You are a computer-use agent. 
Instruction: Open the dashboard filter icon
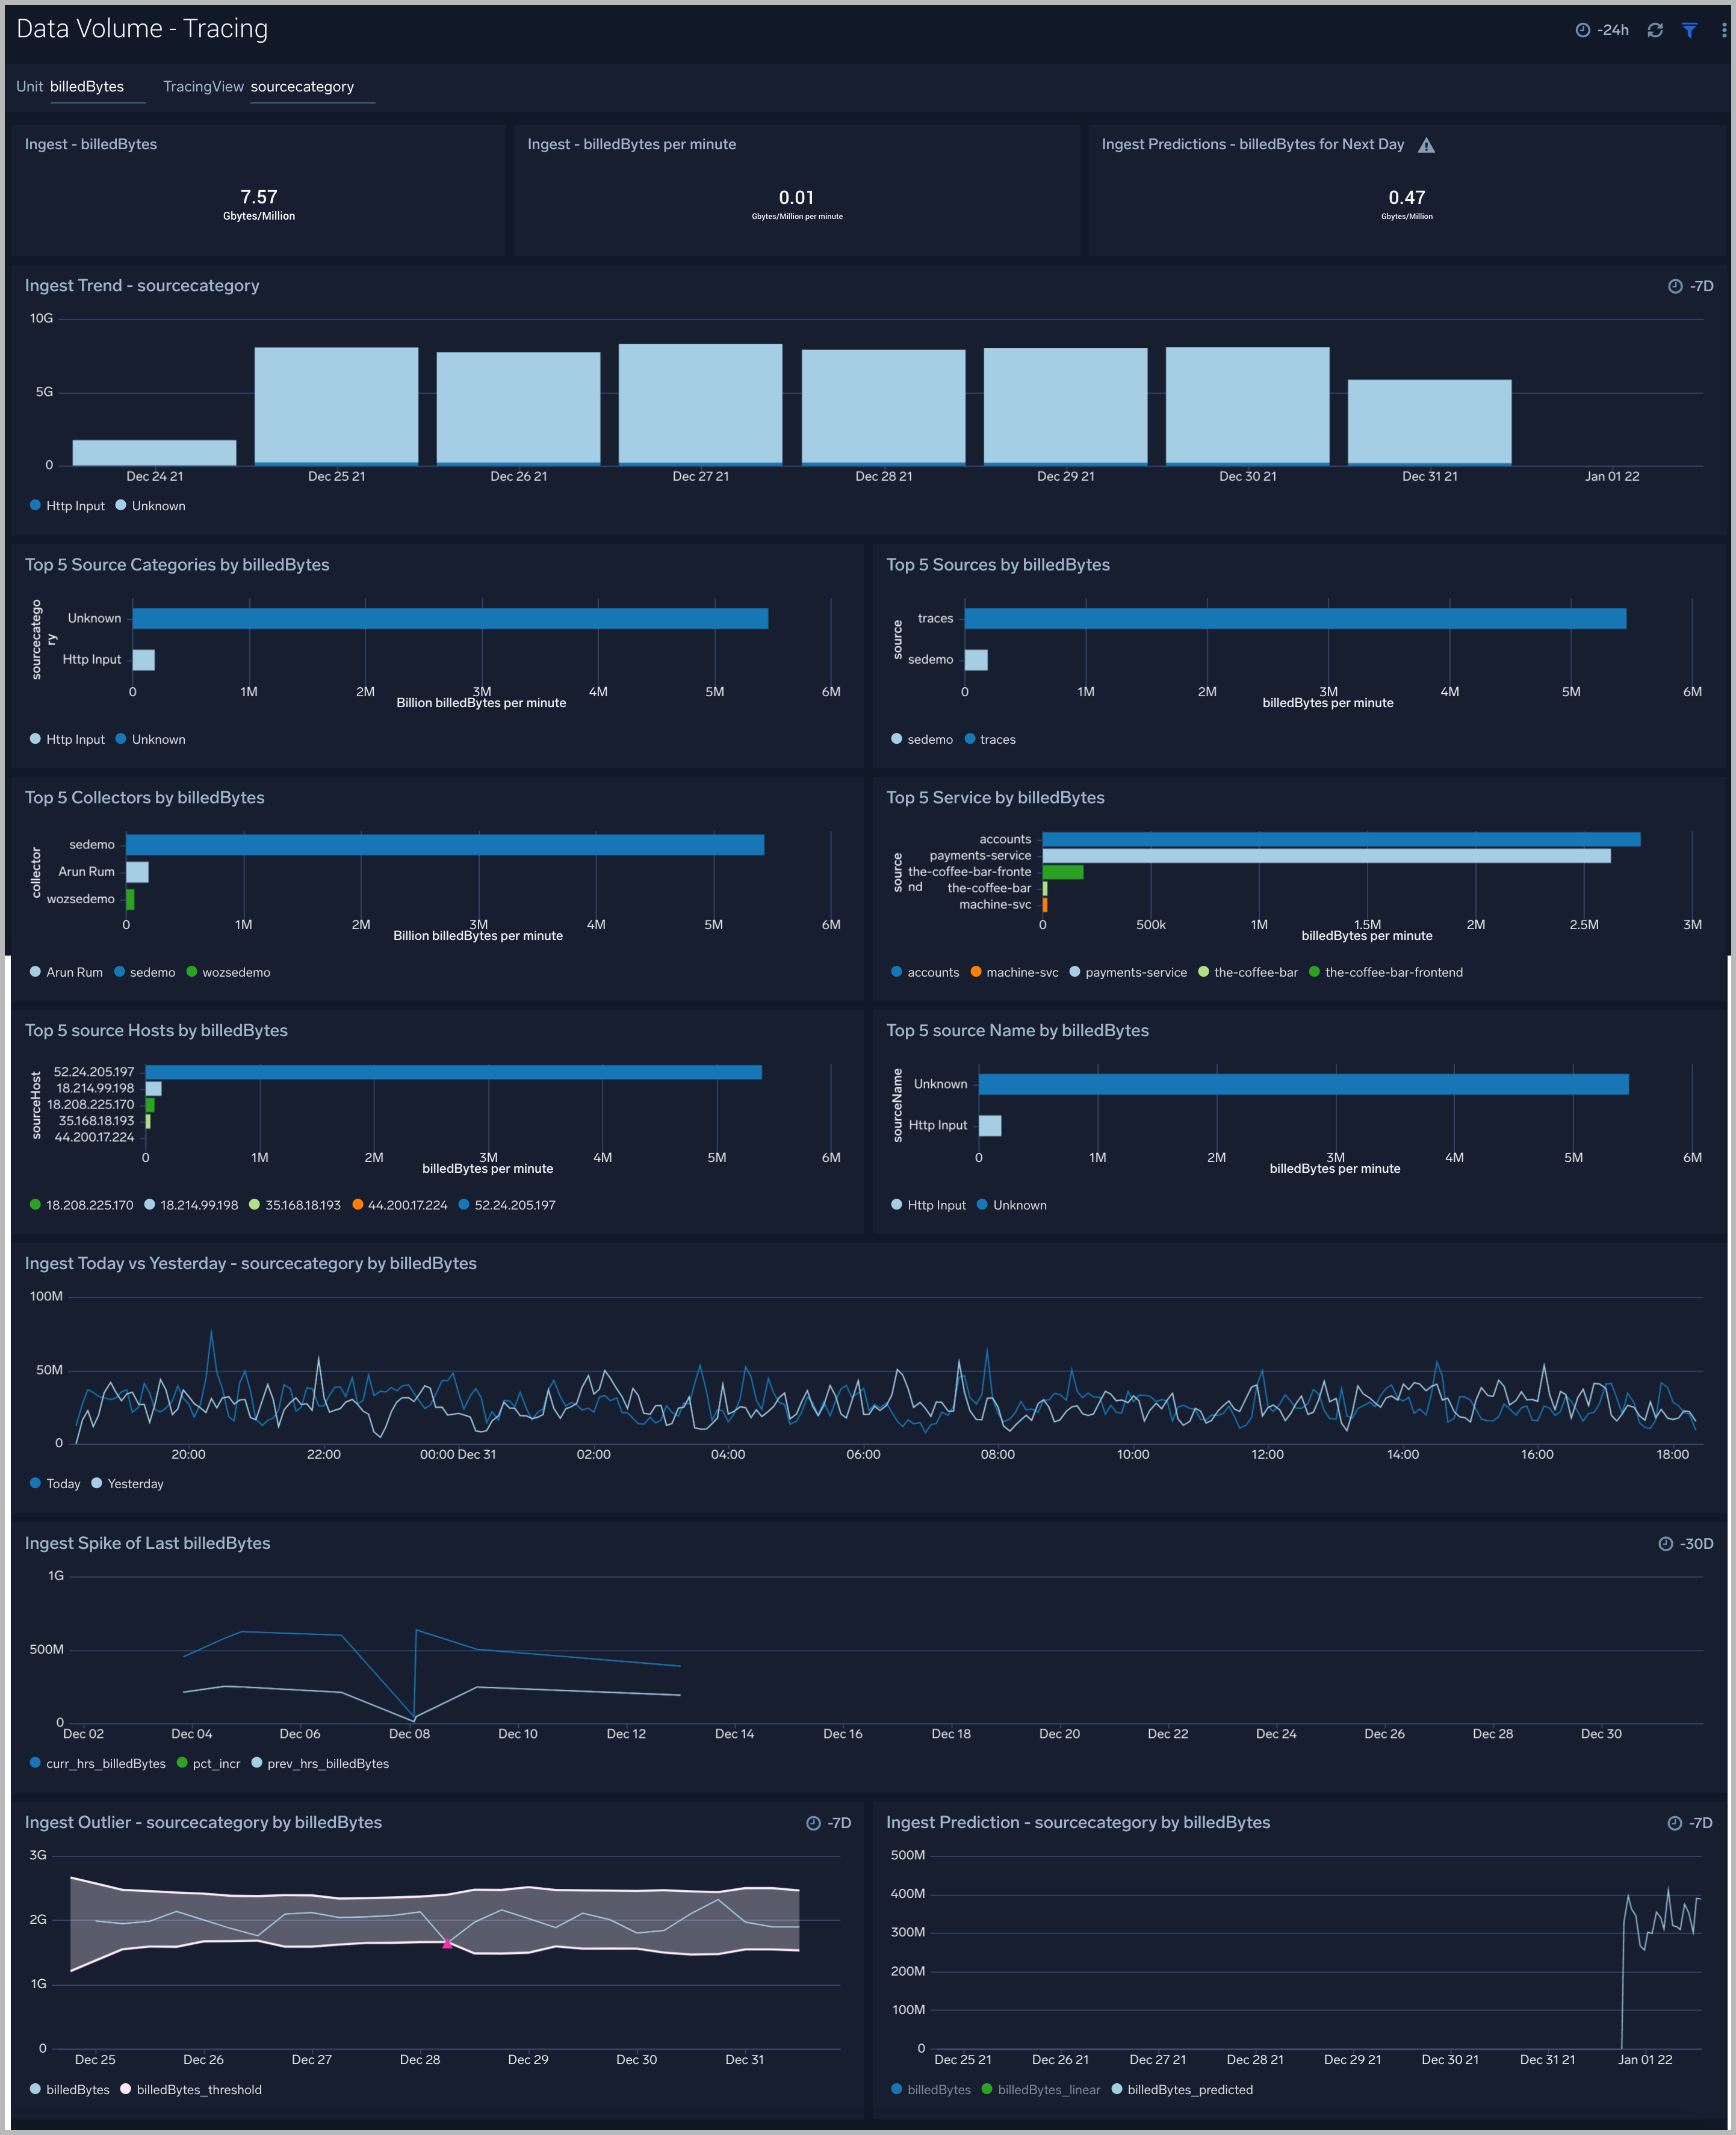1689,30
